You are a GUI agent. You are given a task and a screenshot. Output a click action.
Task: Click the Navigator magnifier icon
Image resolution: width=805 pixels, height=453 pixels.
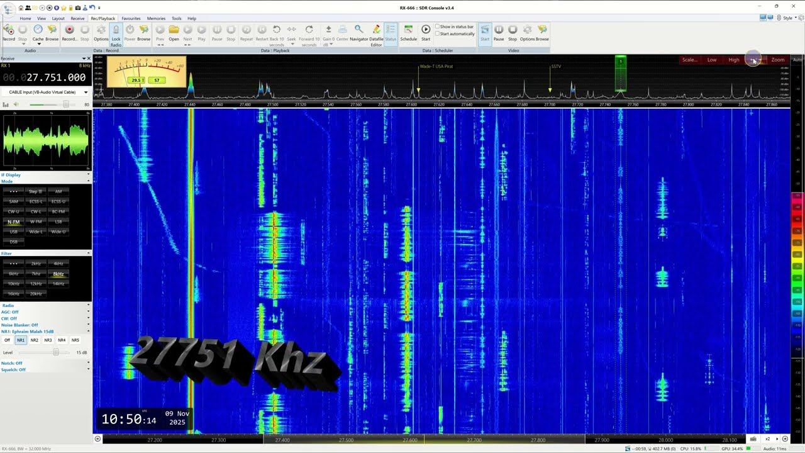(359, 33)
